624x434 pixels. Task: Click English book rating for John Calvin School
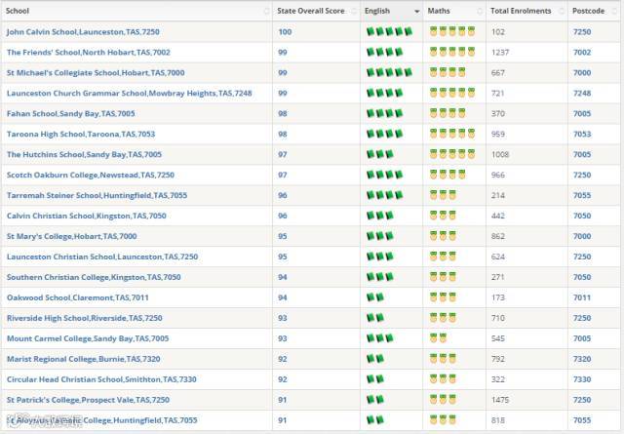[x=389, y=31]
